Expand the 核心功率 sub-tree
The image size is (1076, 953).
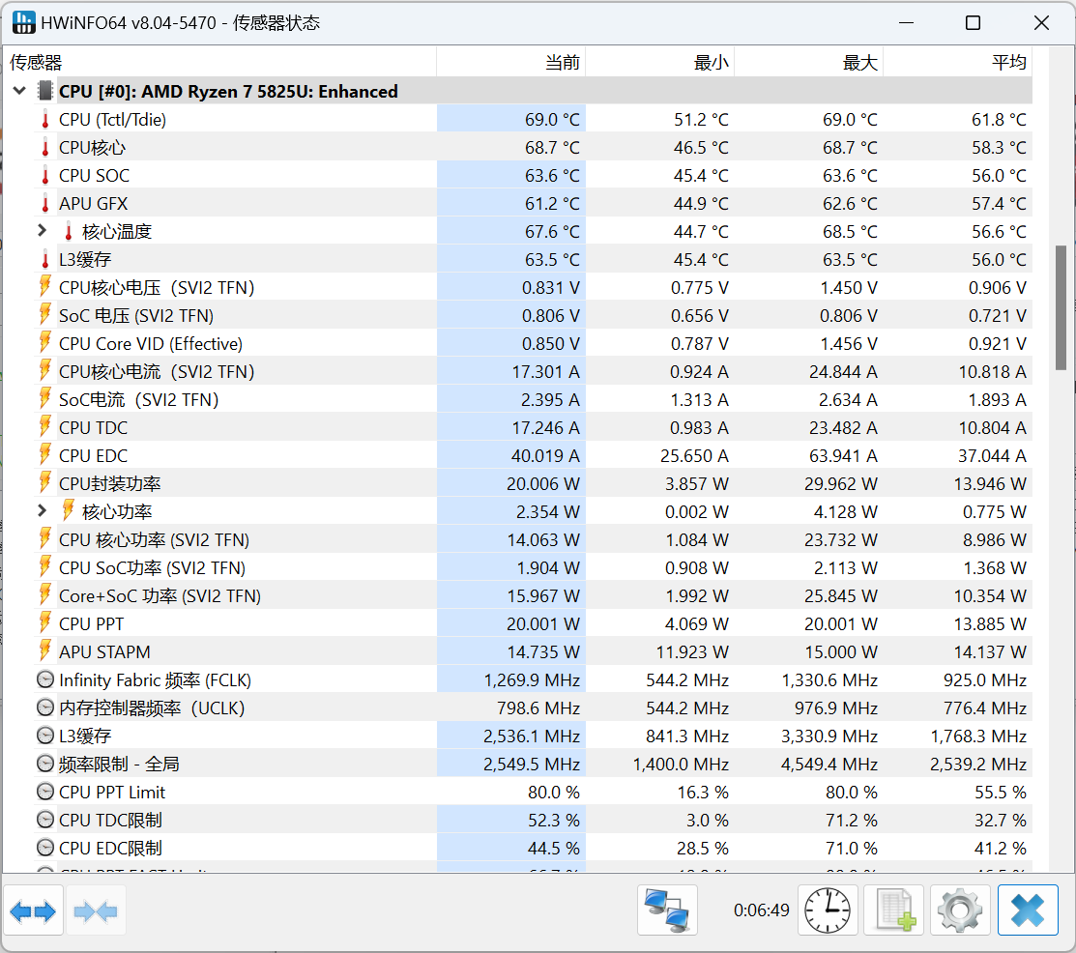[x=42, y=511]
